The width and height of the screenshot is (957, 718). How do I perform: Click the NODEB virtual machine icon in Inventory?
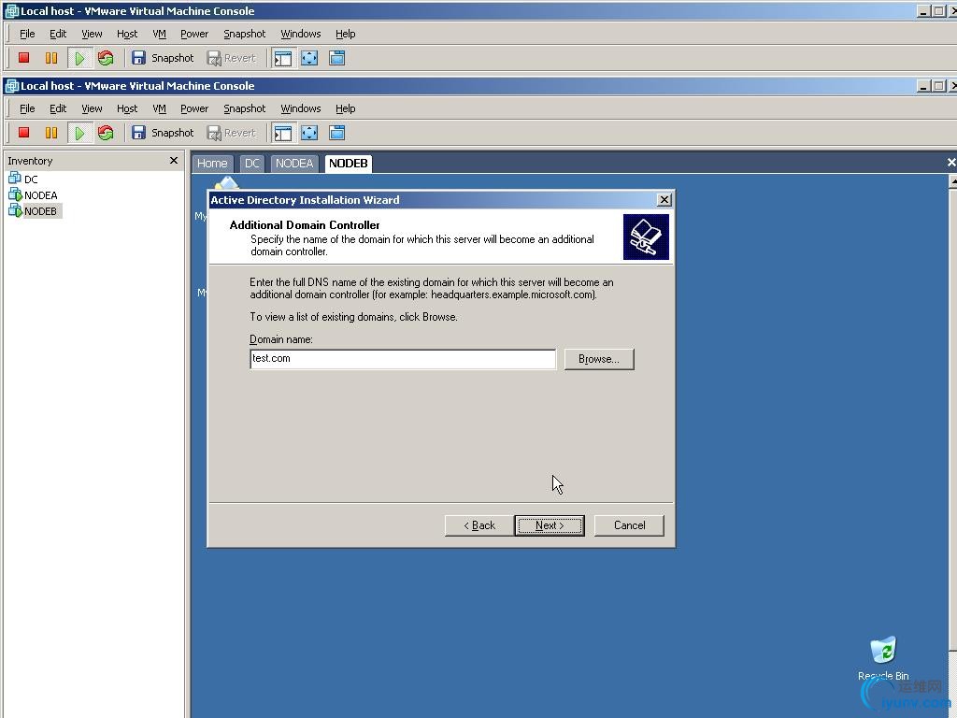coord(15,210)
